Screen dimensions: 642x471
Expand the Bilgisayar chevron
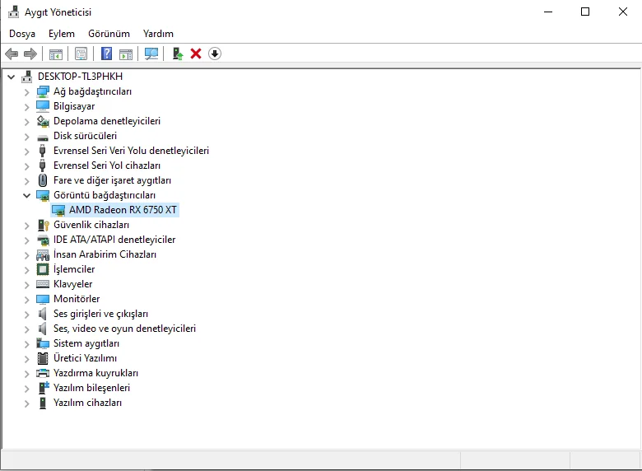pos(27,107)
